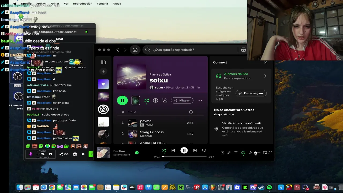Screen dimensions: 343x193
Task: Open Minecraft in the Dock
Action: [181, 187]
